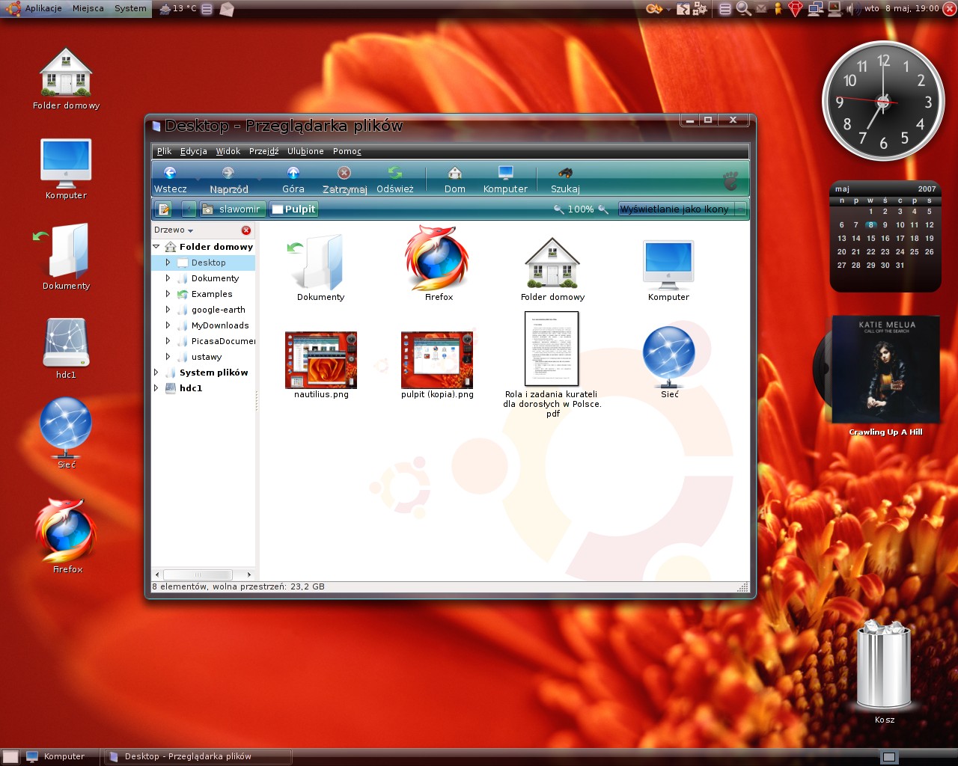Screen dimensions: 958x766
Task: Expand the ustawy tree node
Action: pos(168,357)
